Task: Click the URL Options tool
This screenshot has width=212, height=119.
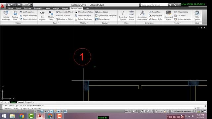Action: 197,16
